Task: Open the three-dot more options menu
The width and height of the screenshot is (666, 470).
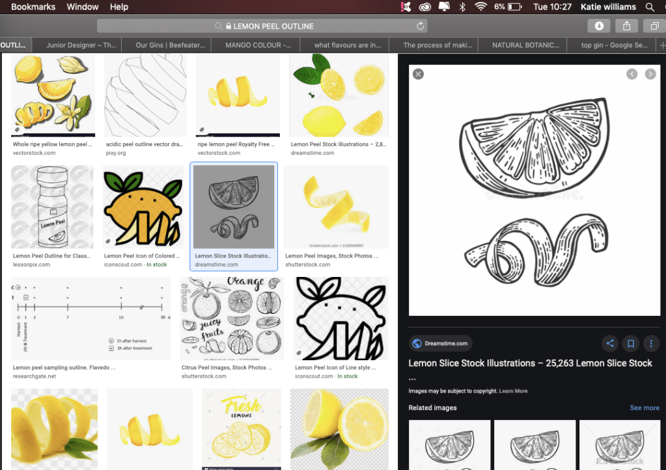Action: click(x=650, y=343)
